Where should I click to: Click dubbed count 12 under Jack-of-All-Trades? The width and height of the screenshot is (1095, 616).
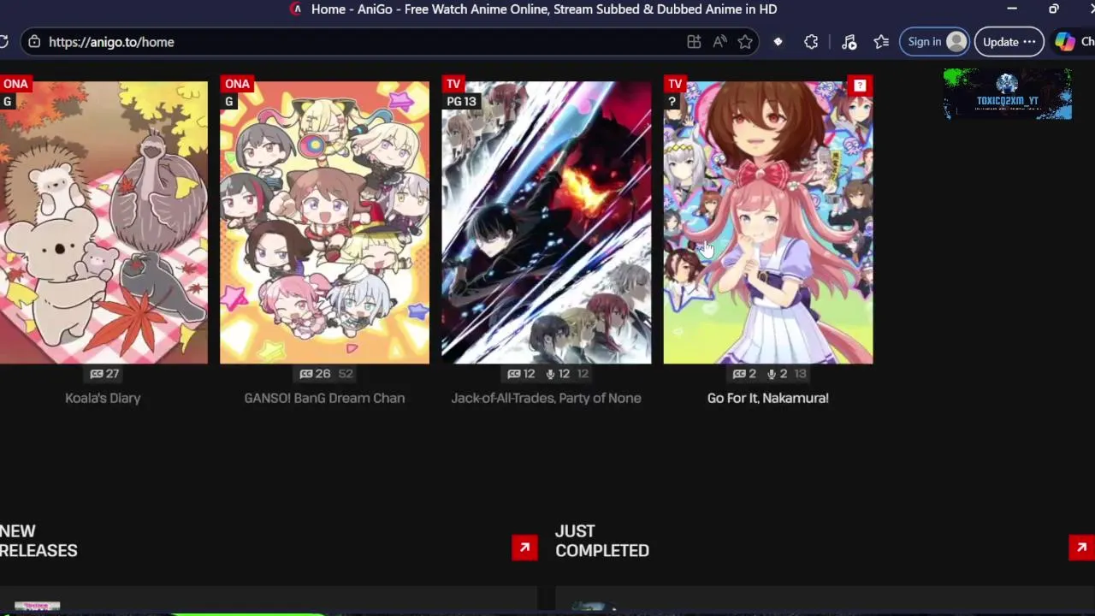(557, 374)
